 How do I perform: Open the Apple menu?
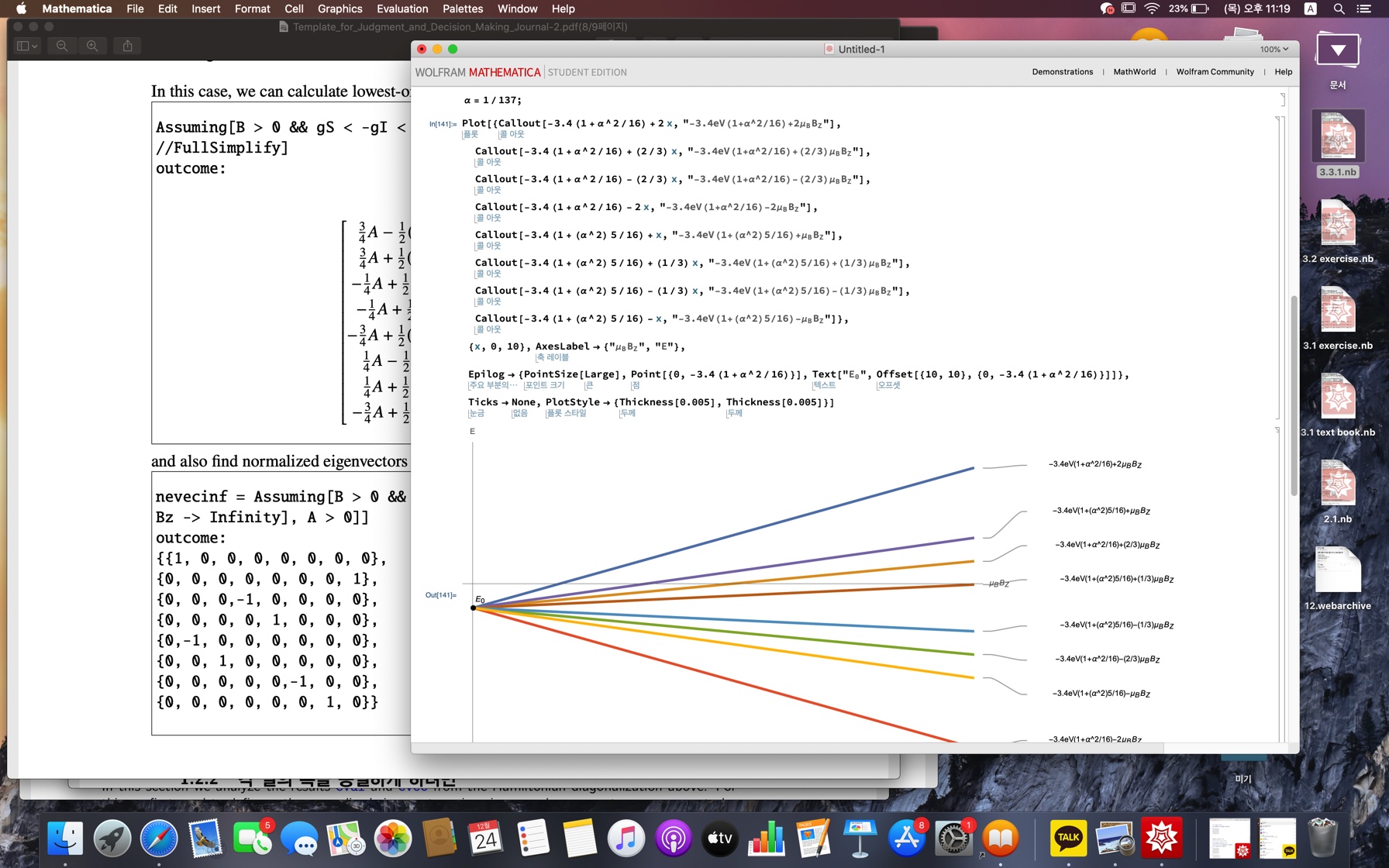click(21, 9)
